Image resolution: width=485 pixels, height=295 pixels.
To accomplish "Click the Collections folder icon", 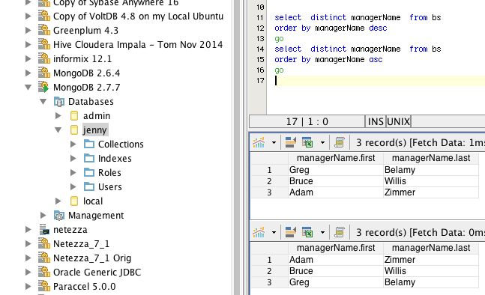I will (x=89, y=144).
